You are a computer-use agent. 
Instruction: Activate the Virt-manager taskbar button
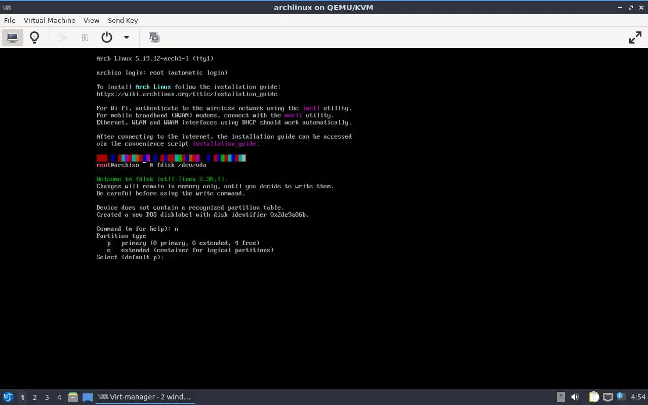coord(145,397)
